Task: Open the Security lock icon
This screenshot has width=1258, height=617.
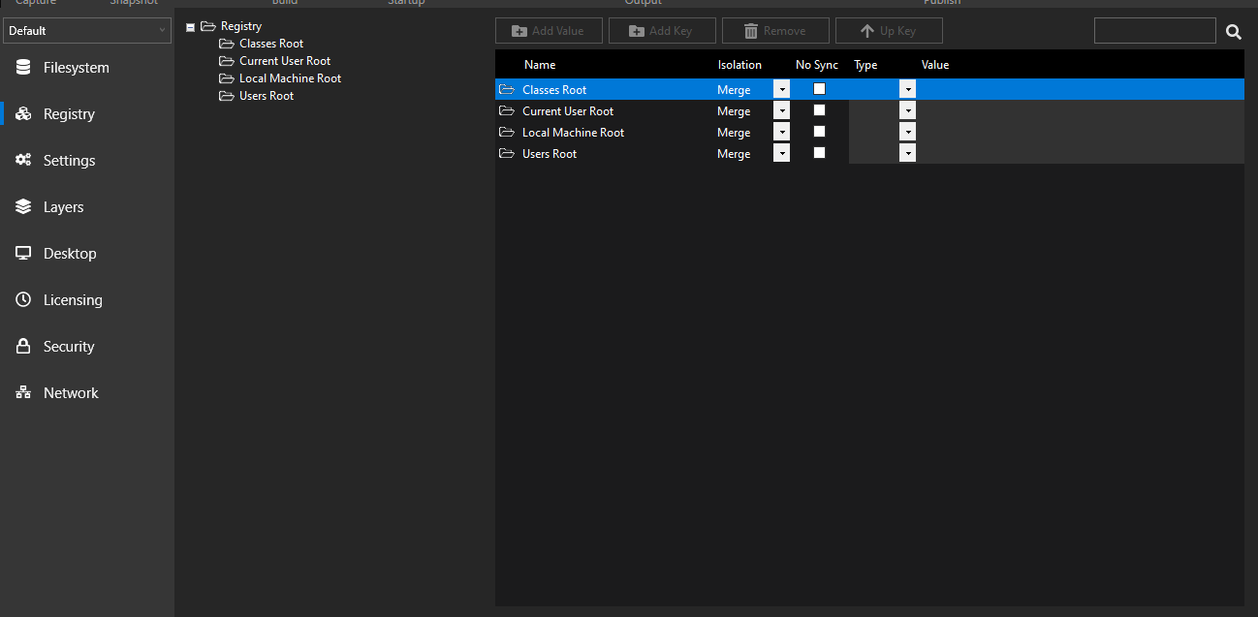Action: (21, 346)
